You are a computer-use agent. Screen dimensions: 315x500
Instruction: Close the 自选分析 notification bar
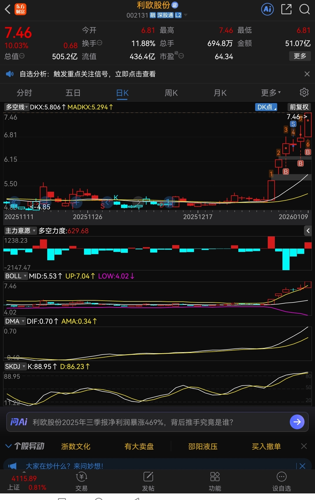[x=307, y=74]
